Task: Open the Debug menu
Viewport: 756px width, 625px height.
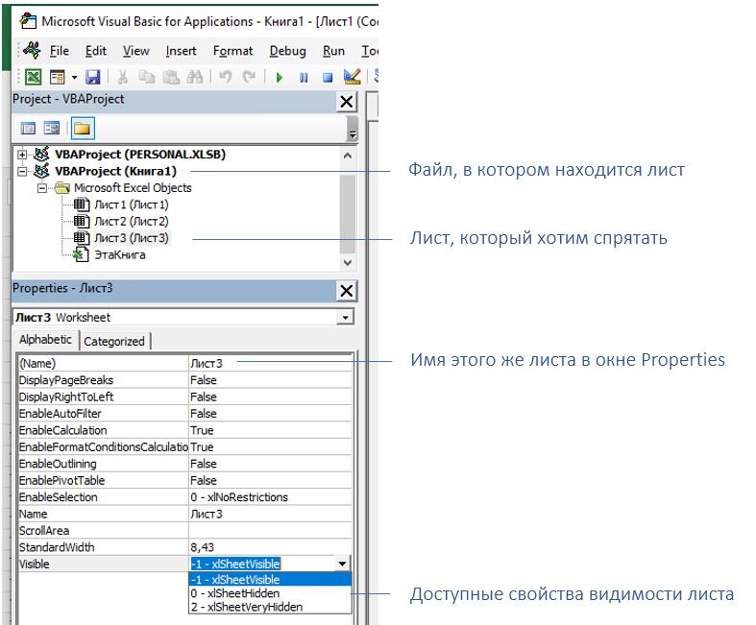Action: [x=288, y=51]
